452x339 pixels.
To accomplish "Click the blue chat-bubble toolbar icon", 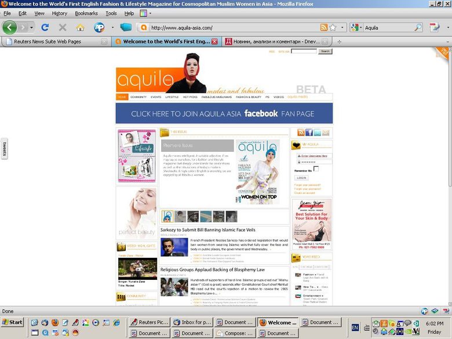I will tap(126, 27).
